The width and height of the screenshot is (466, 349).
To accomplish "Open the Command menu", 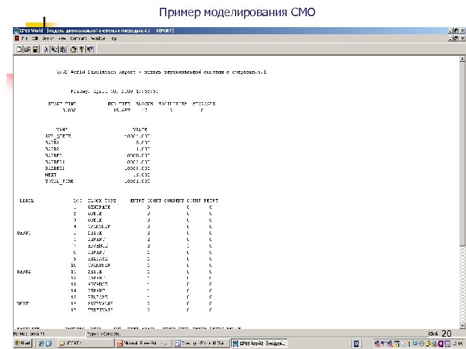I will pos(78,38).
